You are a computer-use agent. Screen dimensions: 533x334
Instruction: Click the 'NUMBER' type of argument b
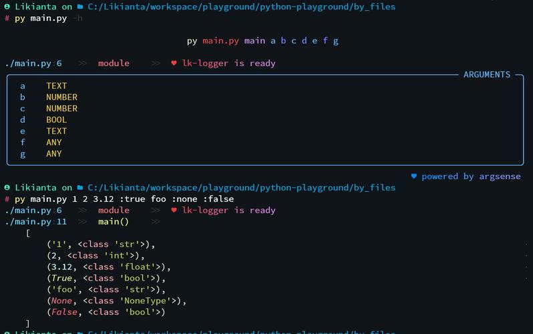(x=61, y=97)
